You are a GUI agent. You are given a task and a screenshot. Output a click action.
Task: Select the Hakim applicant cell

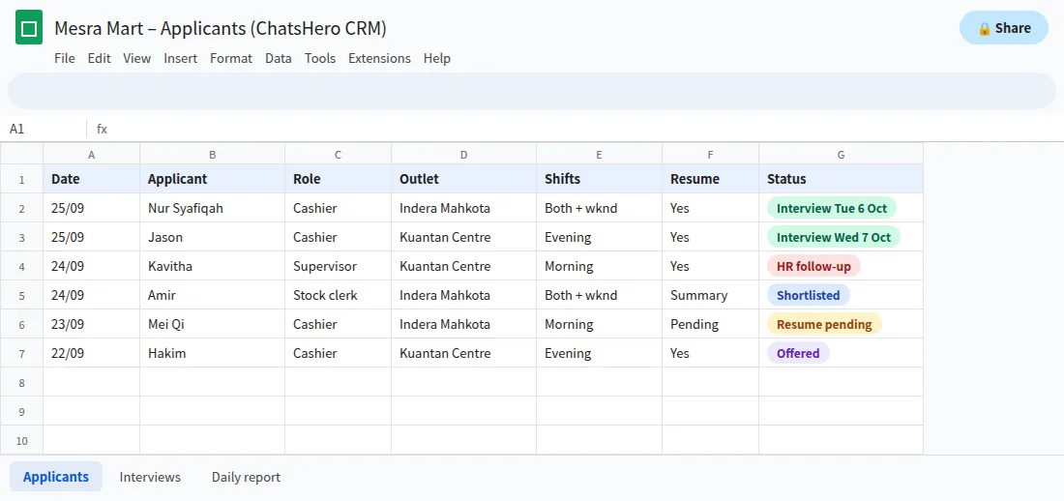click(x=213, y=353)
